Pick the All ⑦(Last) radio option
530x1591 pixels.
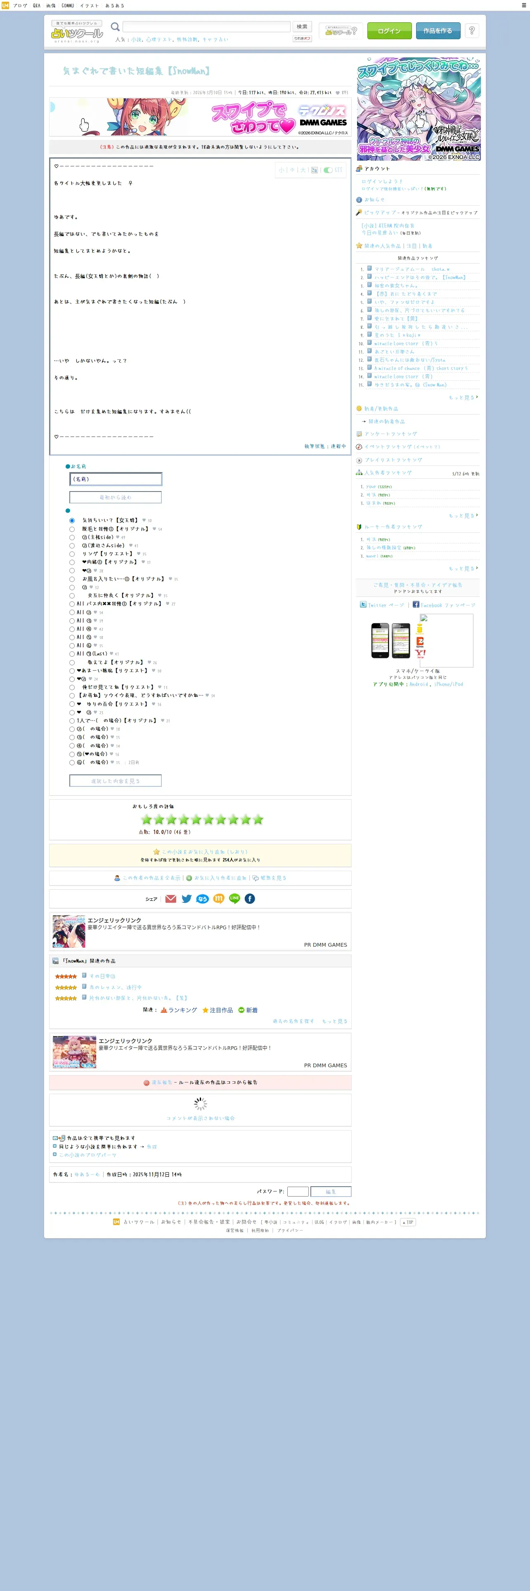72,654
